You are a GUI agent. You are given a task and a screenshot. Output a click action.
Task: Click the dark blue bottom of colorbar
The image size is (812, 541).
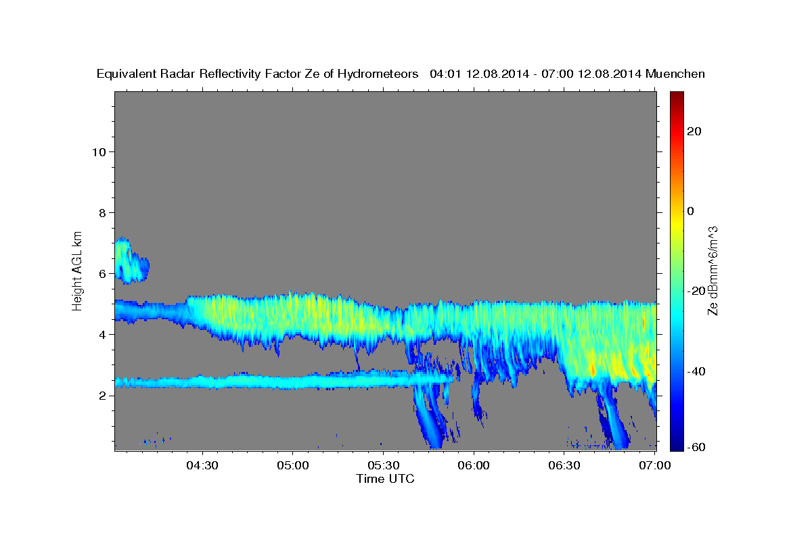(x=676, y=443)
